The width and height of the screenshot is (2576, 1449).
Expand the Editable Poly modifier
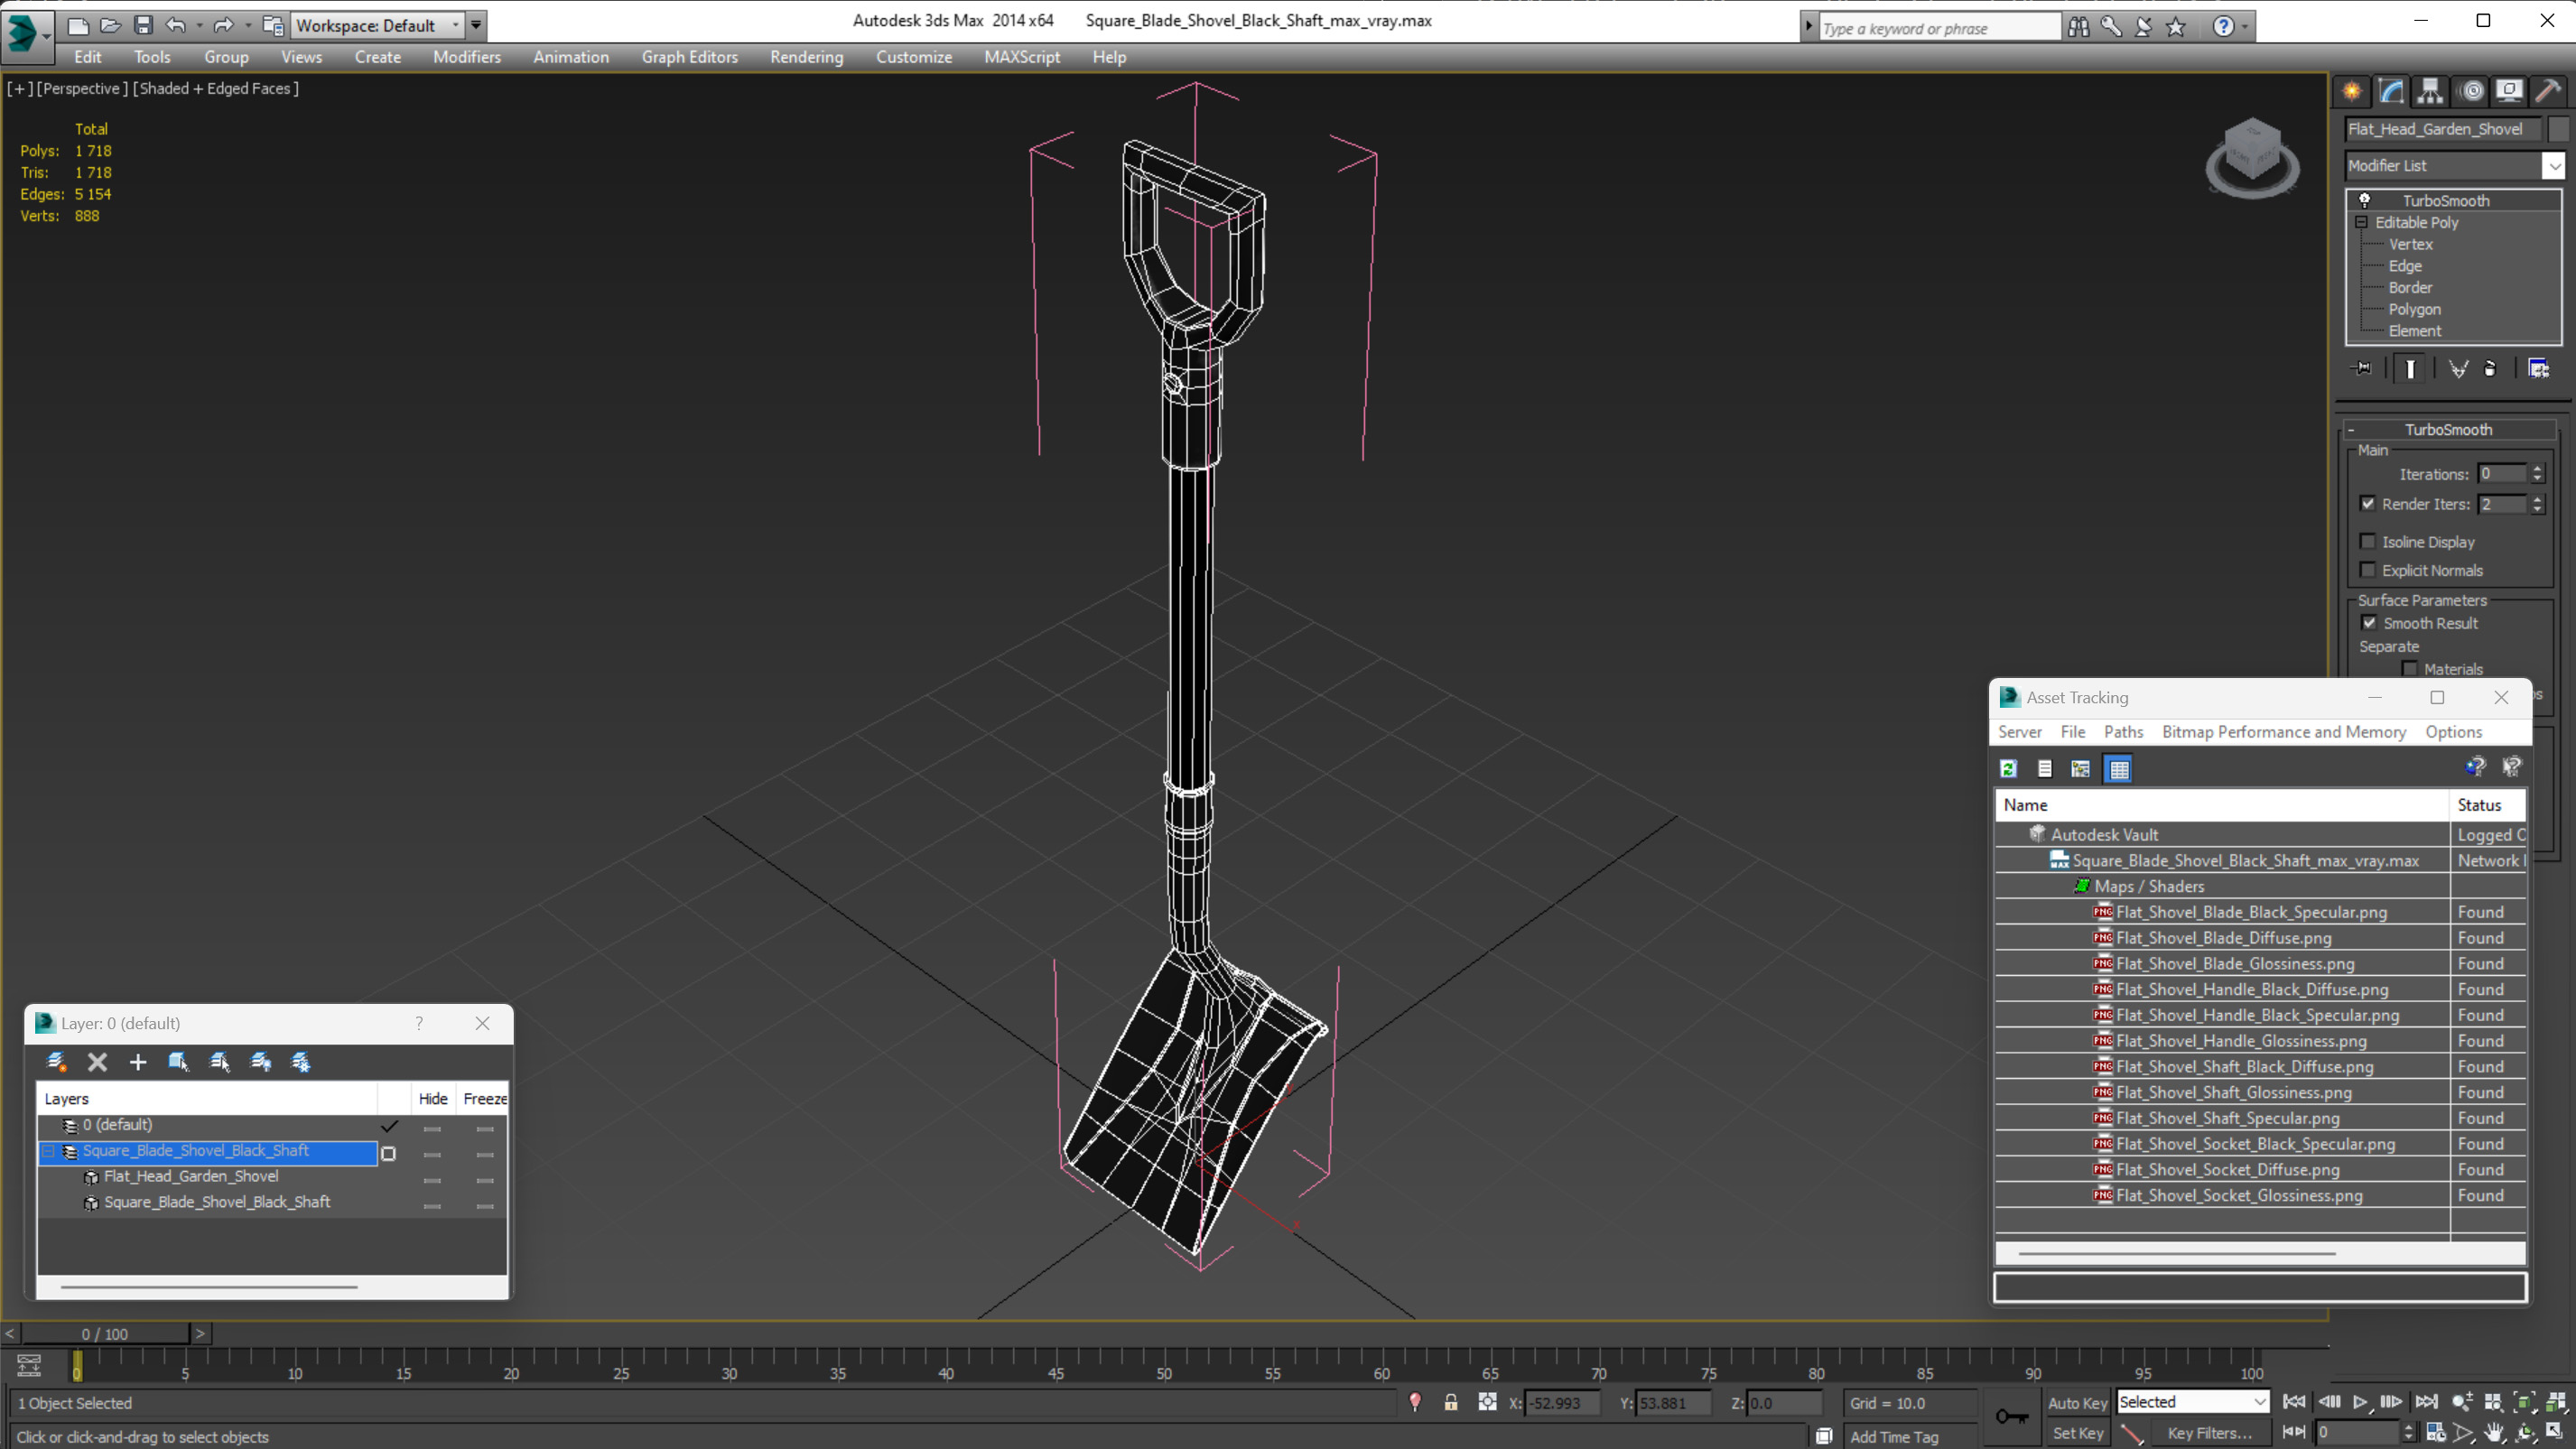[2360, 221]
